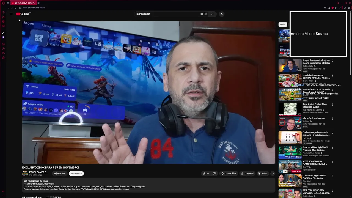
Task: Open Easy Setup menu icon
Action: [349, 8]
